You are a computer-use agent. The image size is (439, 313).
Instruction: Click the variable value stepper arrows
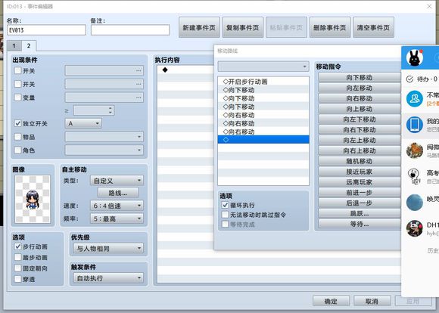[x=111, y=110]
